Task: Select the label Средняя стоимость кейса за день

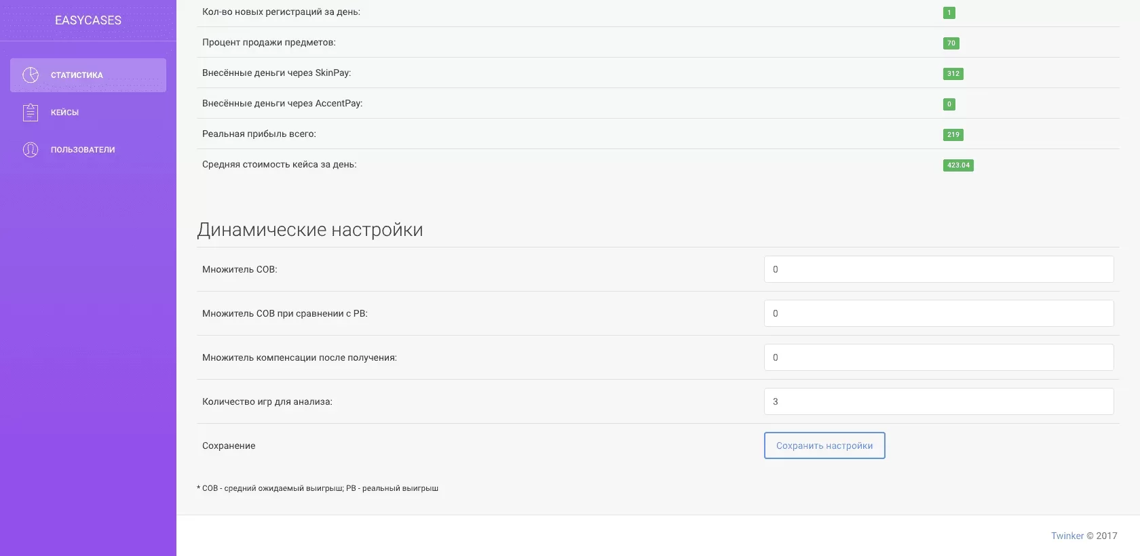Action: tap(280, 165)
